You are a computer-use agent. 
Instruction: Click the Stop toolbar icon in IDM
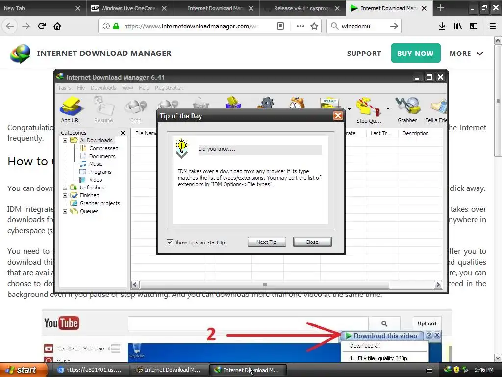tap(136, 109)
